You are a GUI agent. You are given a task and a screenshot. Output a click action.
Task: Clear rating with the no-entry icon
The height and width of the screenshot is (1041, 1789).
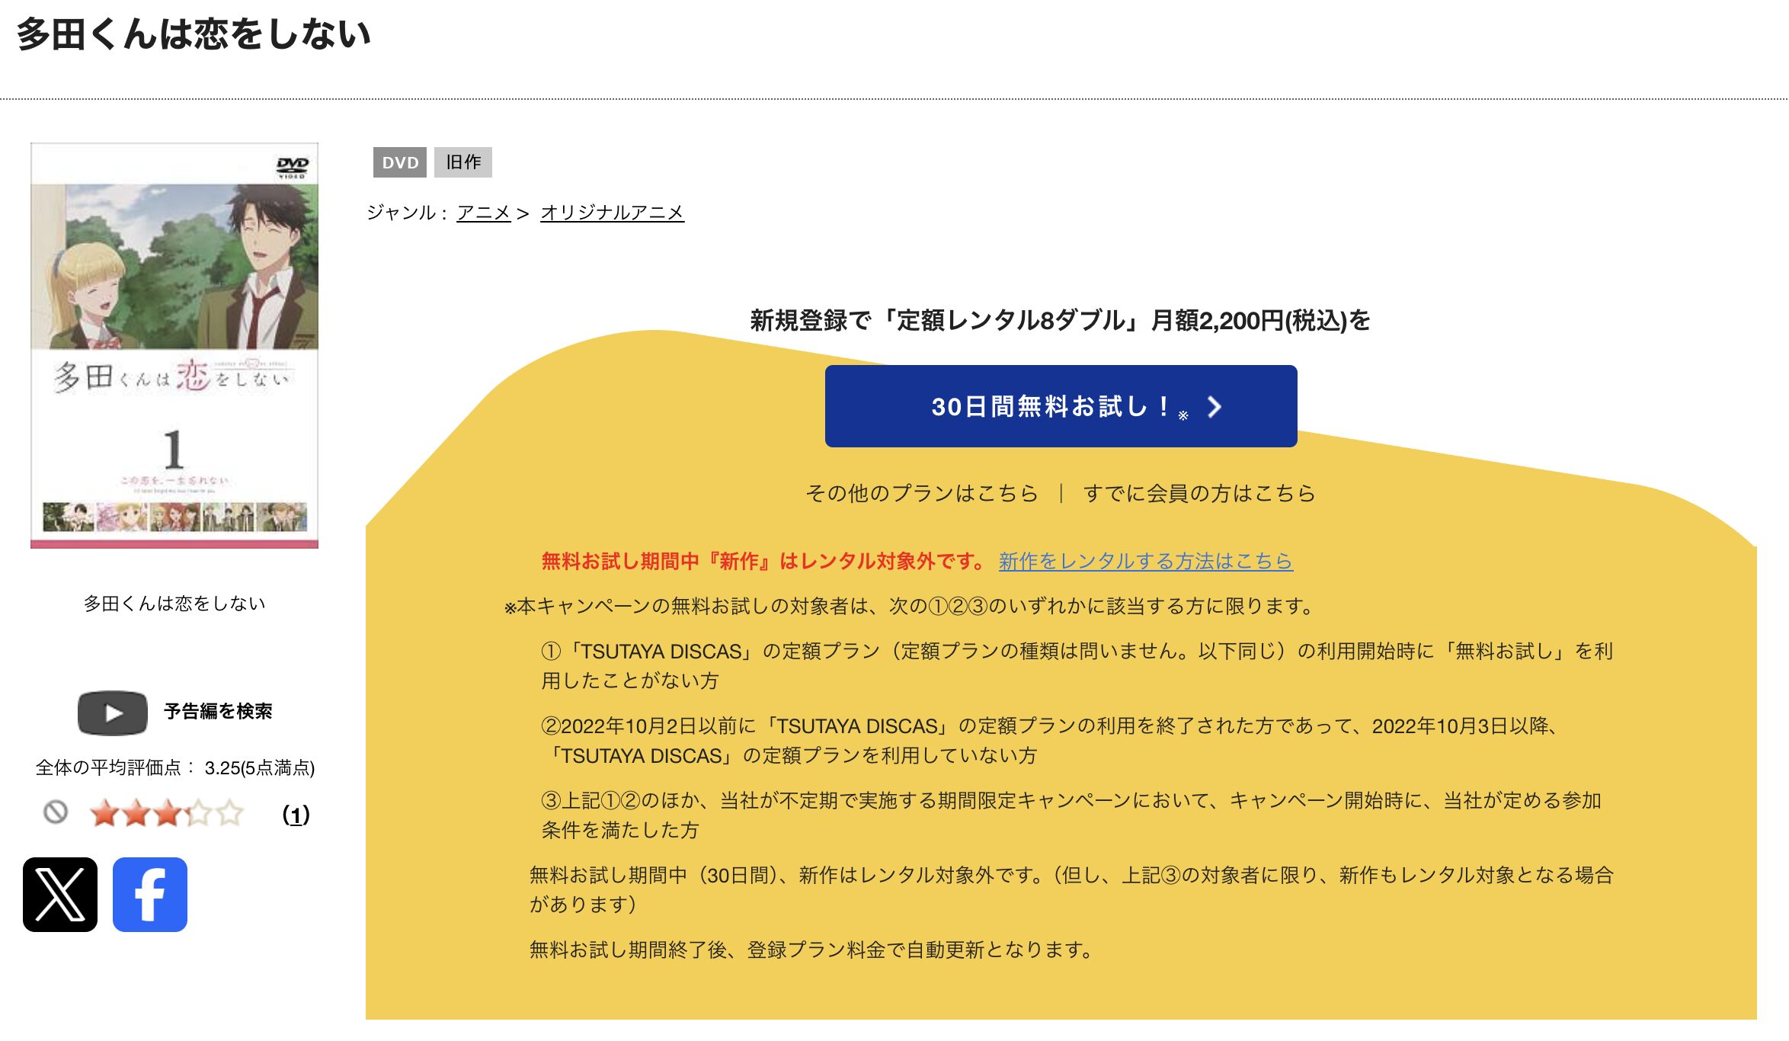click(x=56, y=812)
